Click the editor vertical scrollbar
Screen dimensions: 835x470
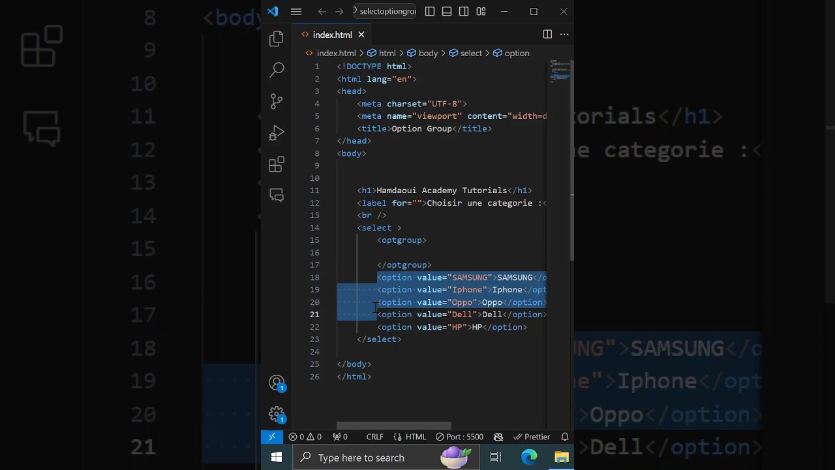[572, 160]
